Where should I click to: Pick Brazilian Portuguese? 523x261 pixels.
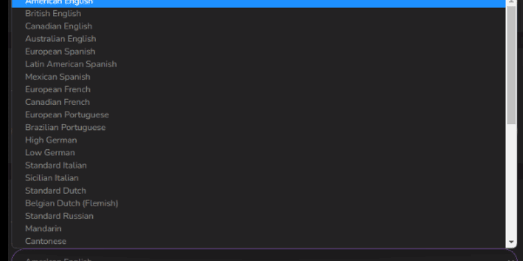click(258, 127)
